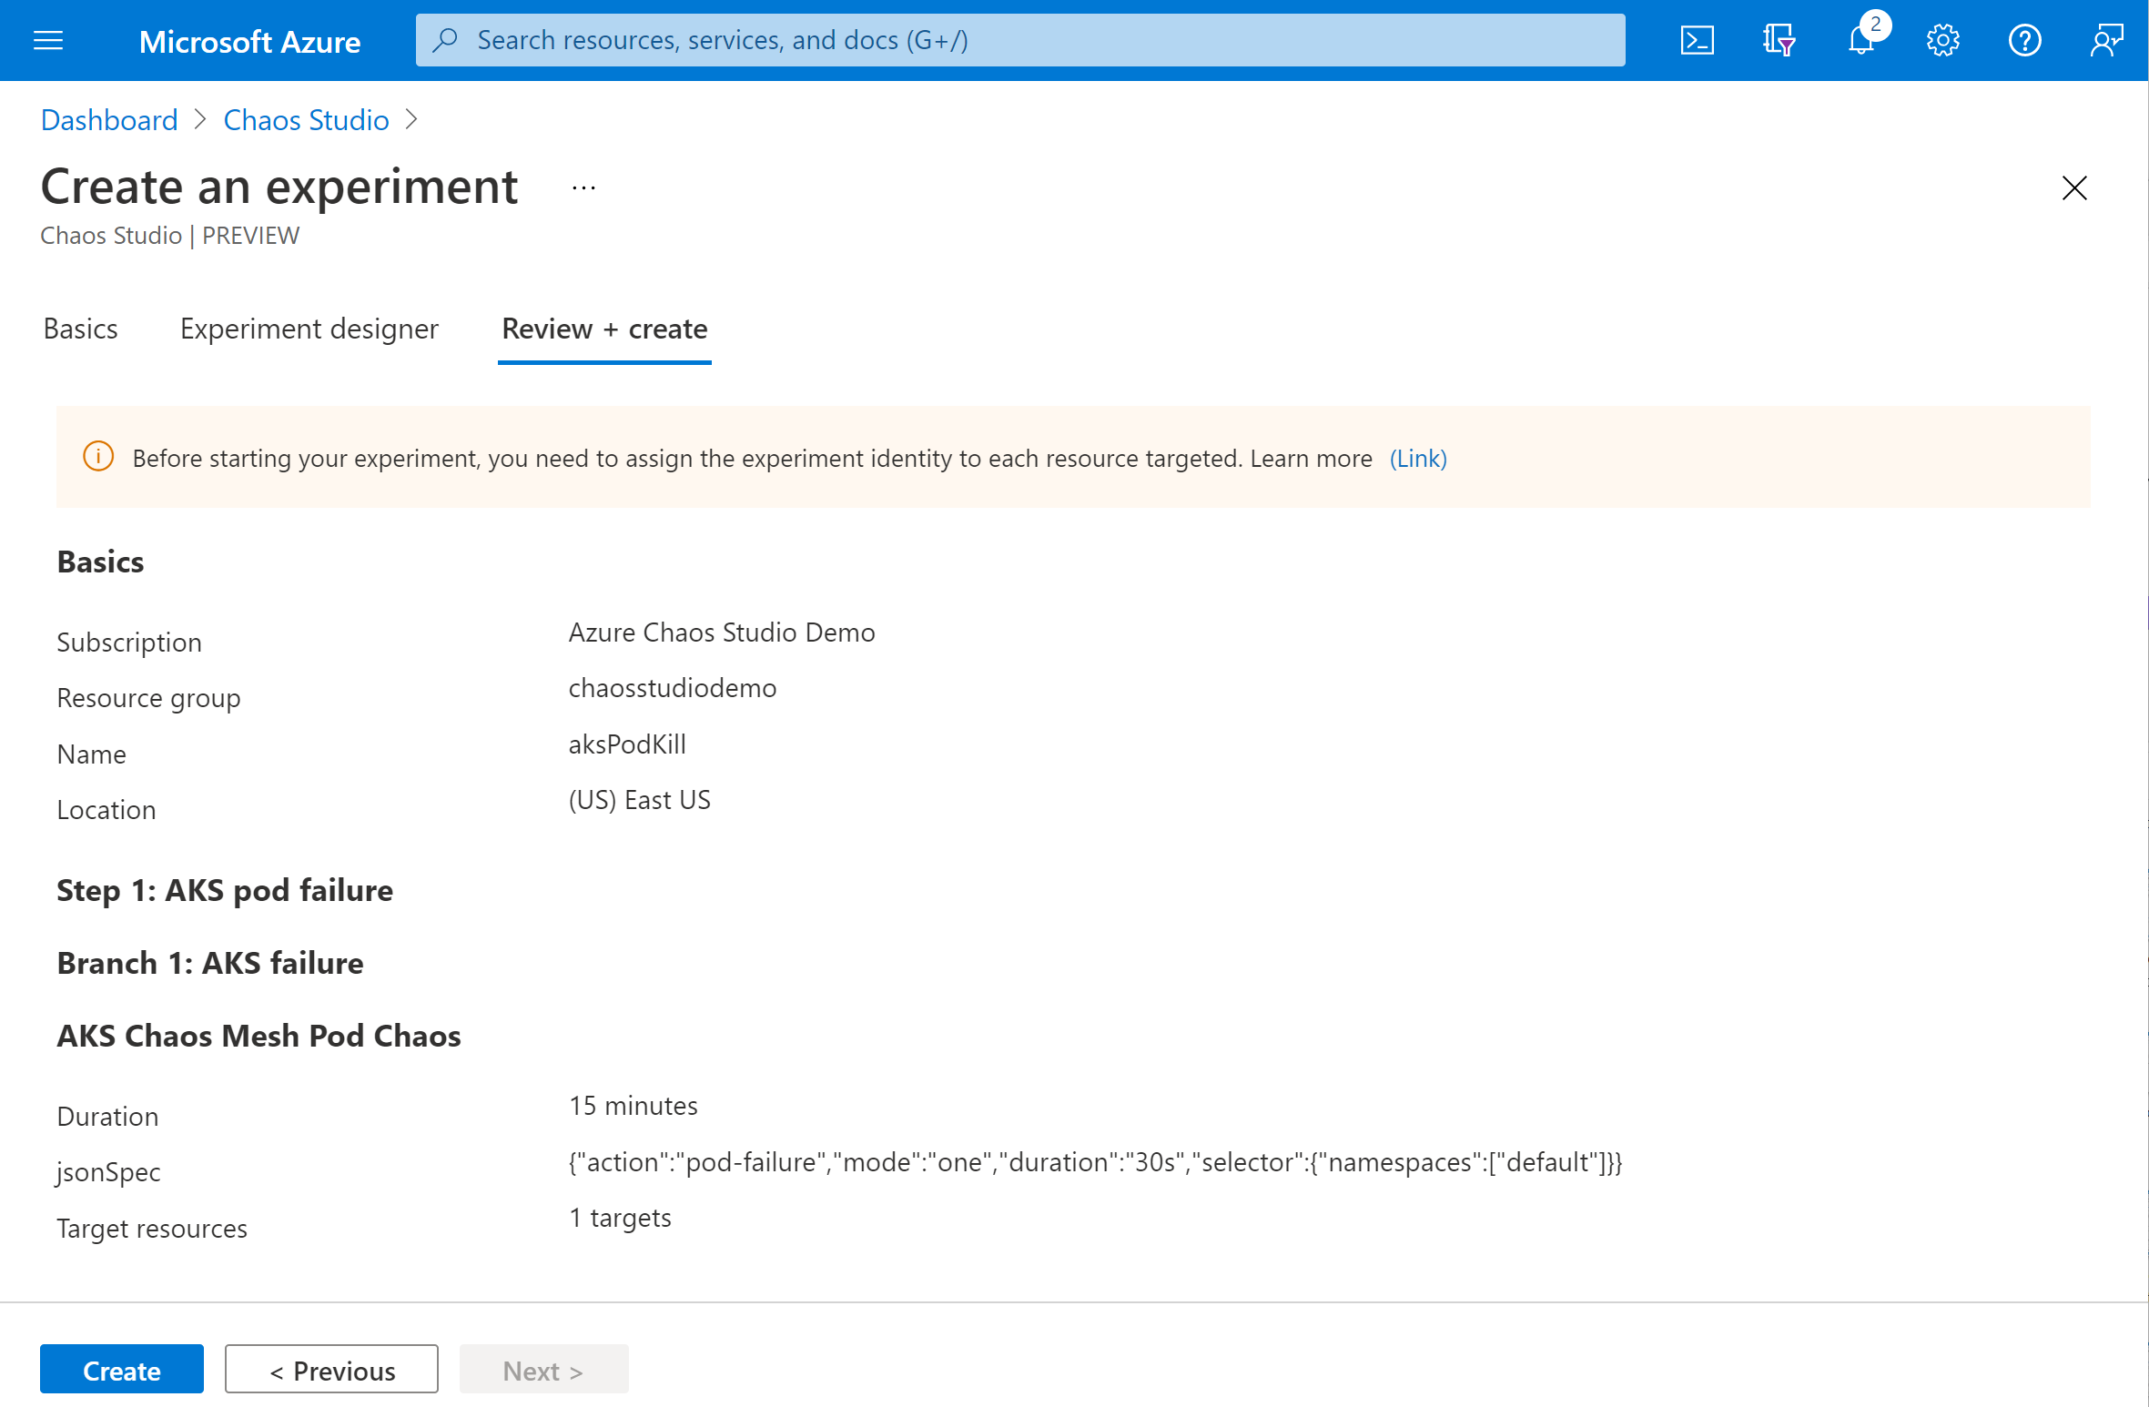Click the Dashboard breadcrumb link
The height and width of the screenshot is (1407, 2149).
coord(106,117)
